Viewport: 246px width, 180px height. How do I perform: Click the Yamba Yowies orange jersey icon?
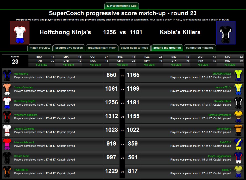pyautogui.click(x=7, y=89)
